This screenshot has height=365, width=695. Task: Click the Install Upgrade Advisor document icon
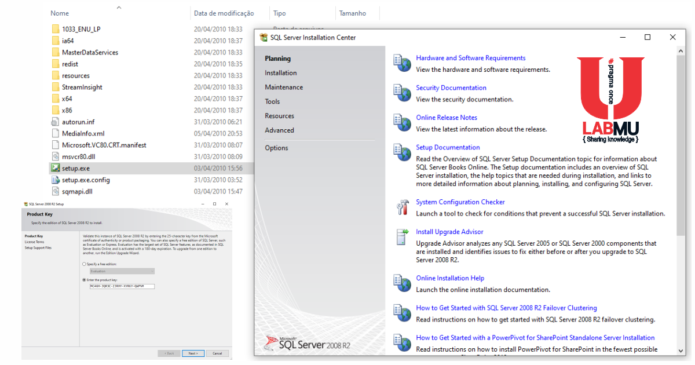(402, 236)
